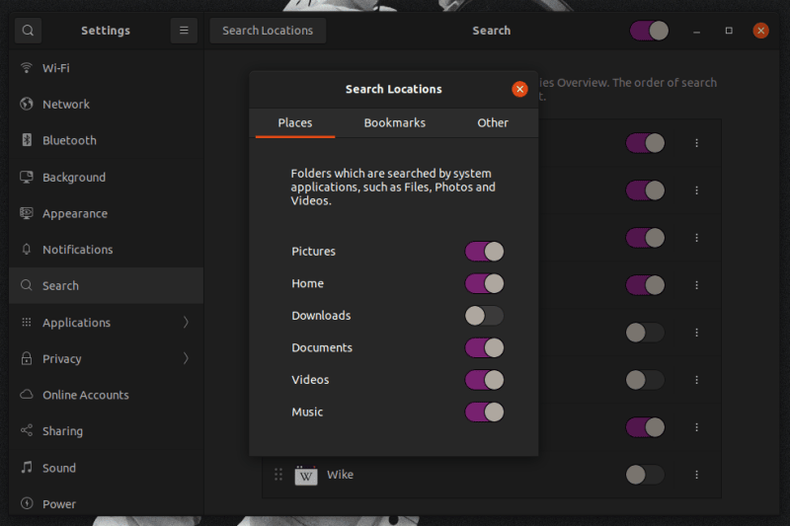This screenshot has width=790, height=526.
Task: Click the Wike app icon
Action: tap(306, 475)
